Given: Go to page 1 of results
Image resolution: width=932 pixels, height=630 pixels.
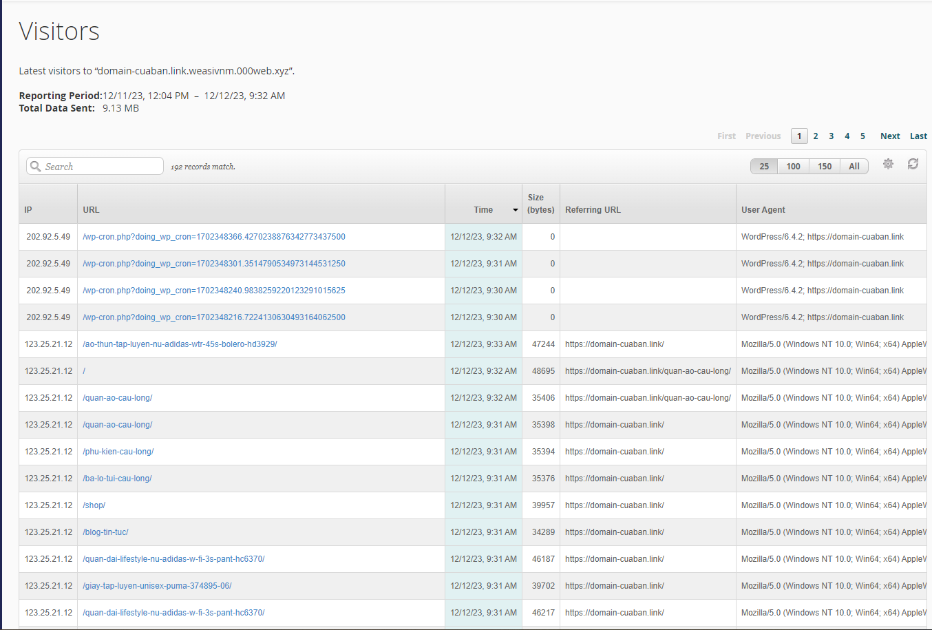Looking at the screenshot, I should 799,136.
